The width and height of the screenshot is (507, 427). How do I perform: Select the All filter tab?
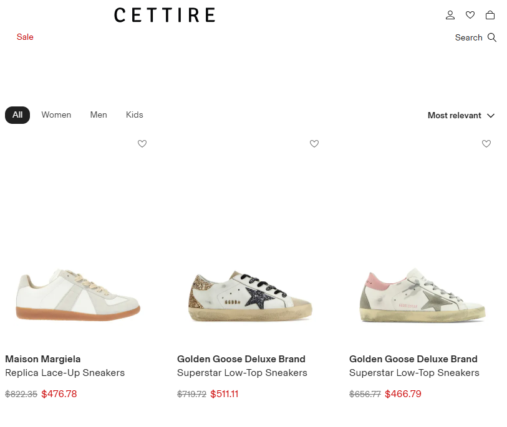[17, 115]
